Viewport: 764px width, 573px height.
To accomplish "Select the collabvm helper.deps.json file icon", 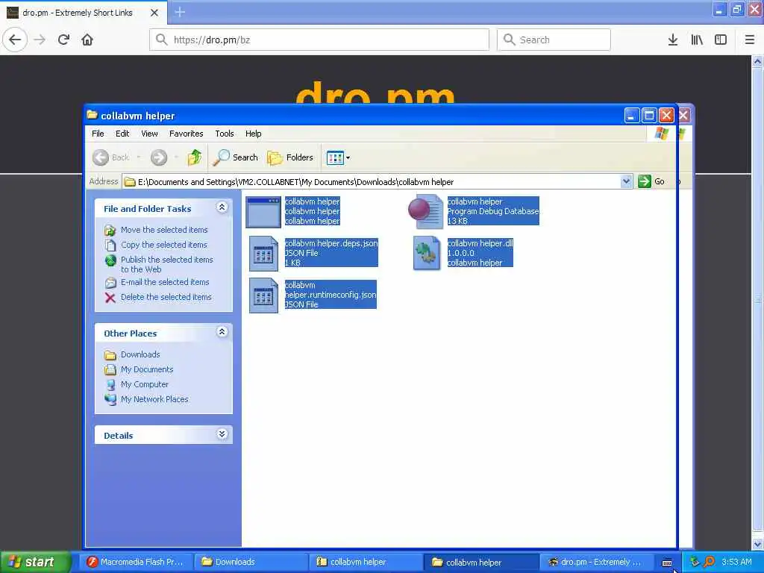I will [263, 254].
